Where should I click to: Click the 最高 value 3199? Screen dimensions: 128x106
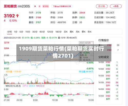point(38,17)
